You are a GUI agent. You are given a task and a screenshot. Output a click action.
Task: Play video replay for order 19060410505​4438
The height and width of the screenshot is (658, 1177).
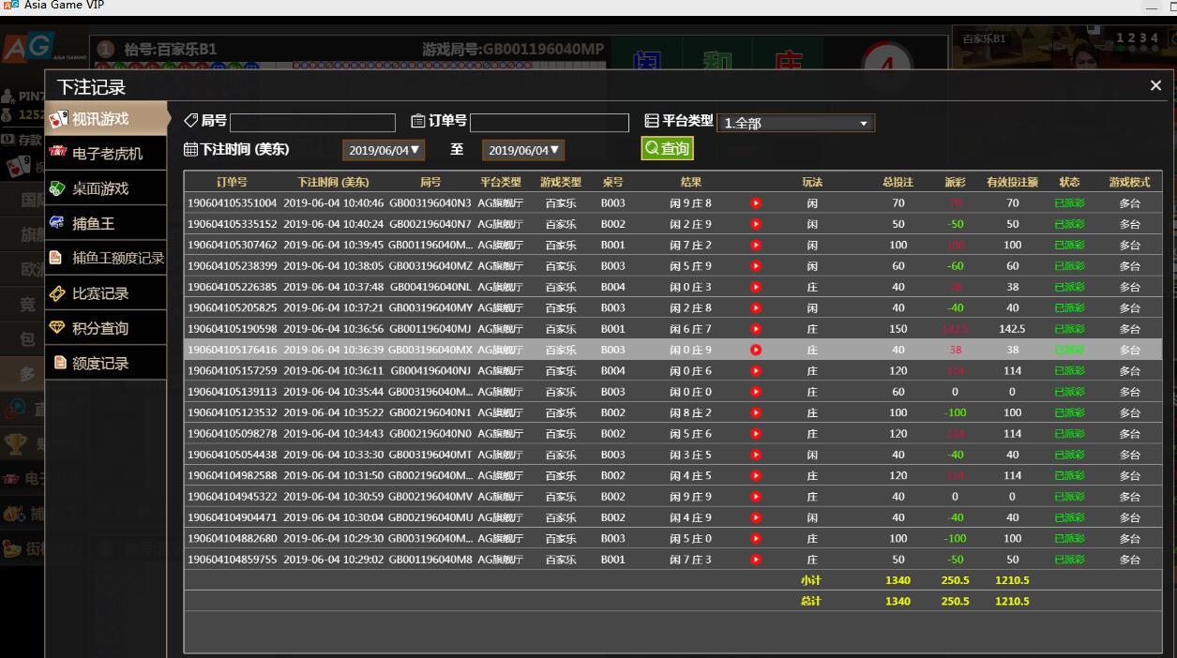[756, 455]
